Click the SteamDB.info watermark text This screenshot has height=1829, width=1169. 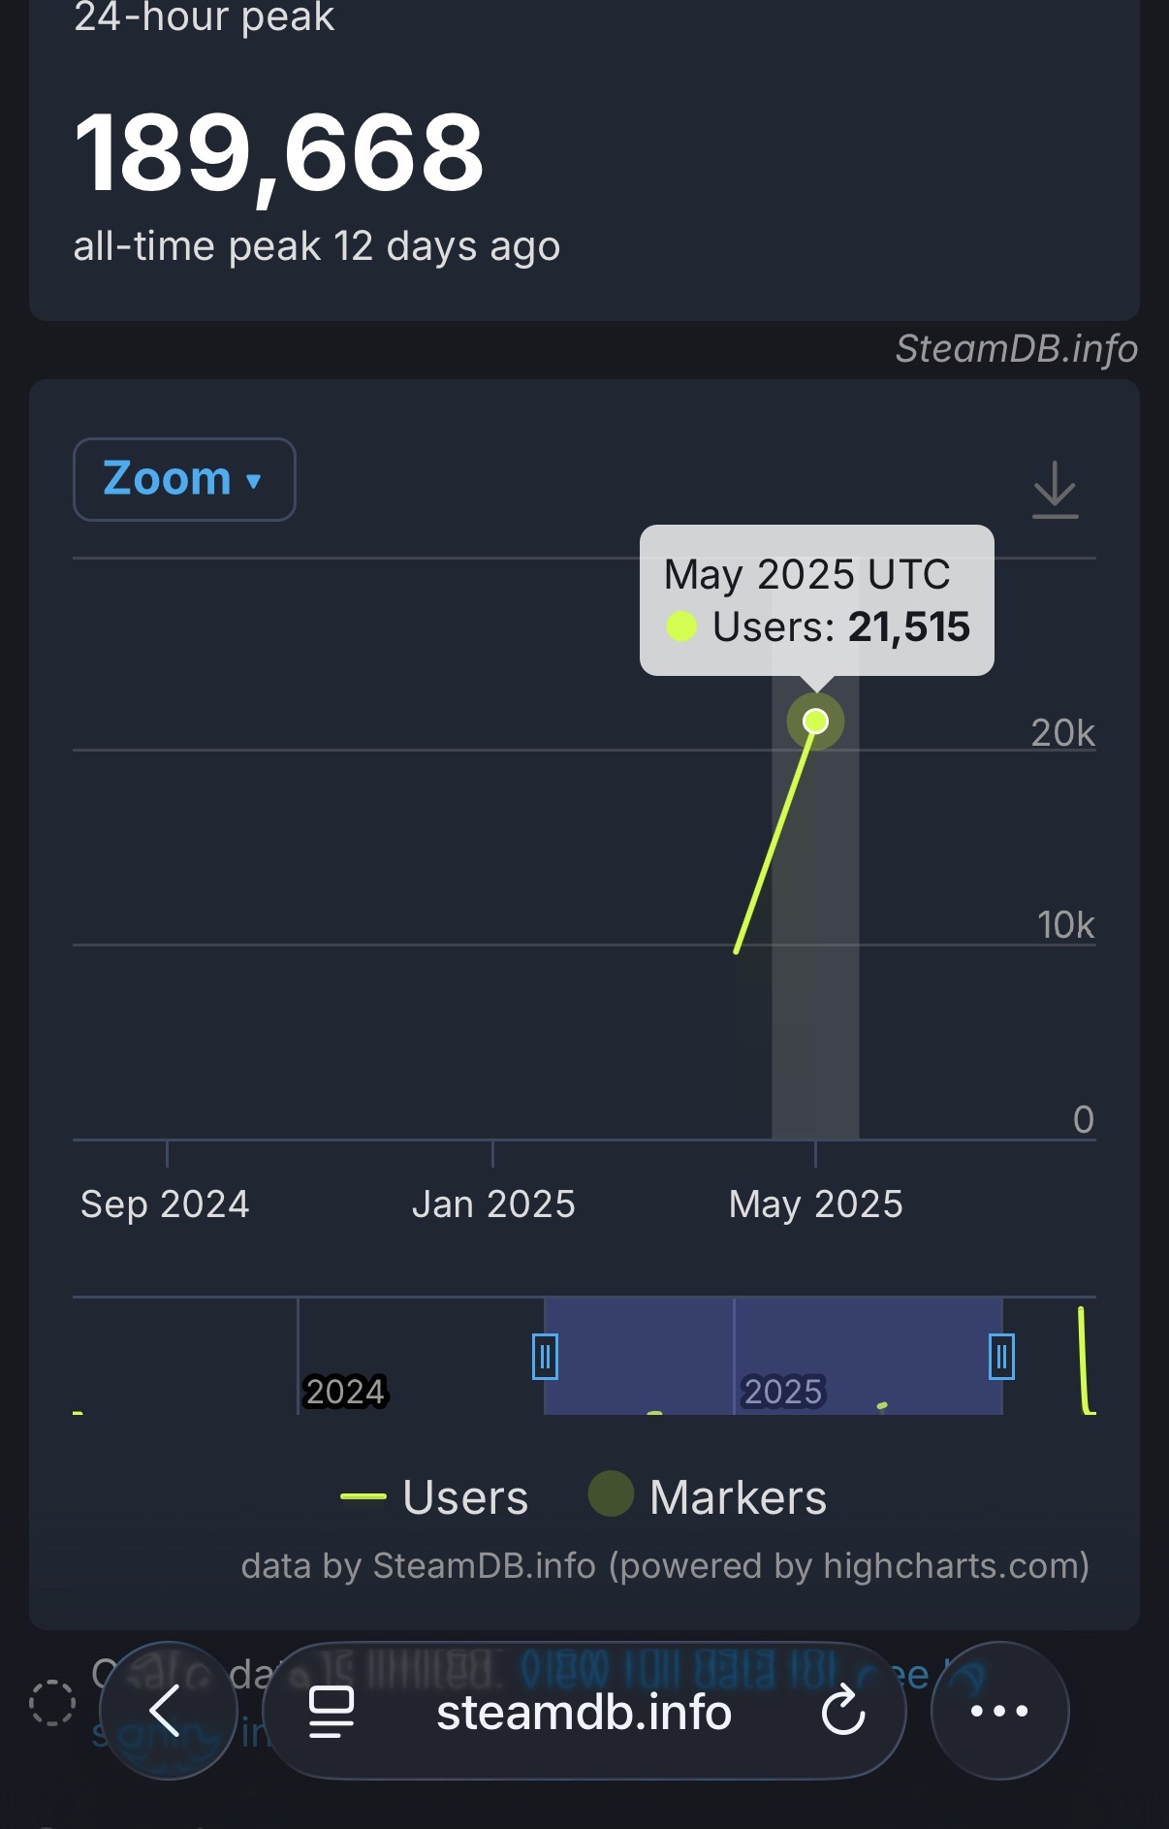tap(1017, 349)
